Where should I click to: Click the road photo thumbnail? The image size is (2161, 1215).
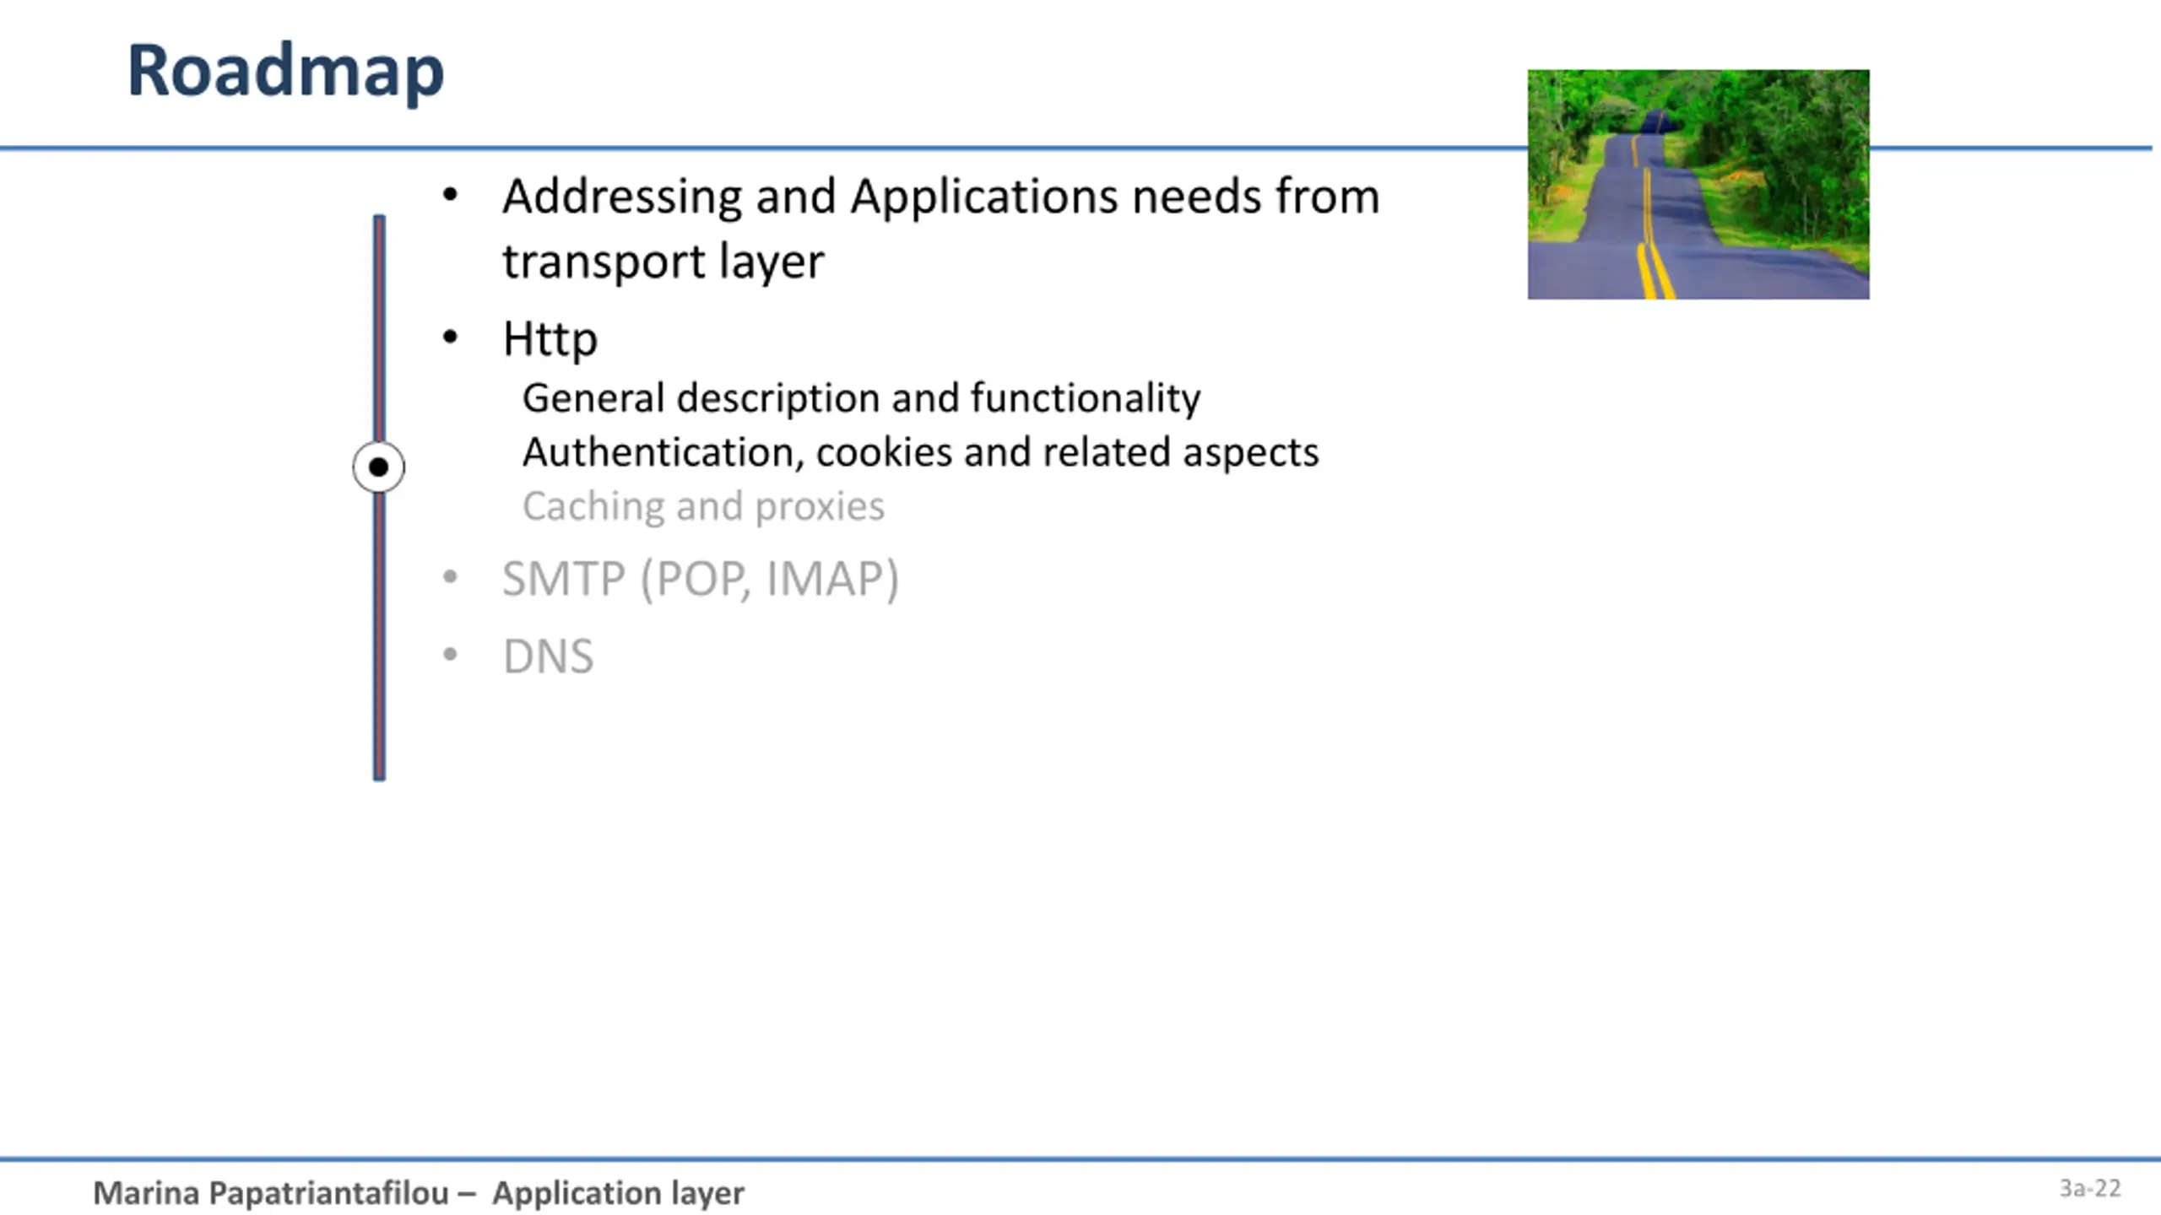pyautogui.click(x=1698, y=184)
